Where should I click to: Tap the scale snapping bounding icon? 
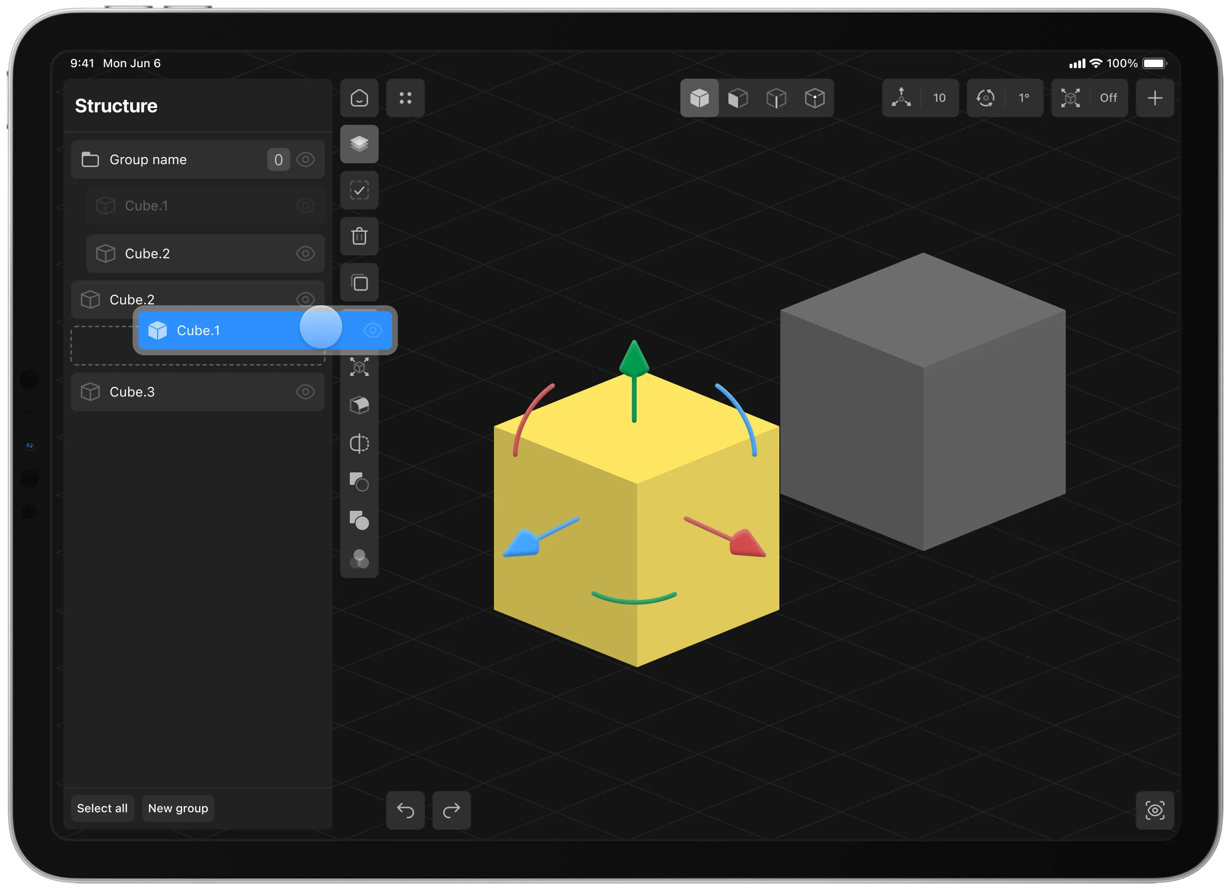click(x=1070, y=98)
